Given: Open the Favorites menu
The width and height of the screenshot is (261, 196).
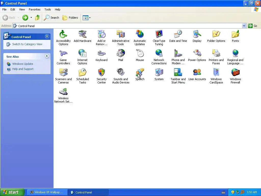Looking at the screenshot, I should tap(34, 9).
